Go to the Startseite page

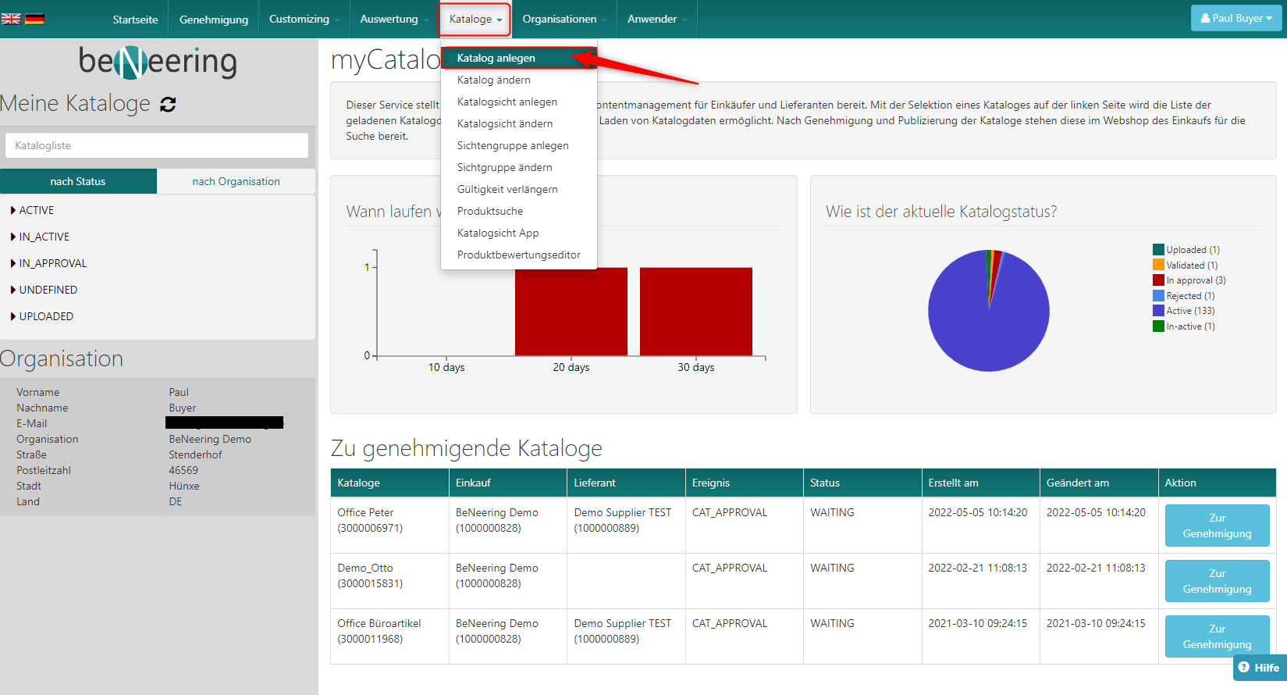click(x=135, y=19)
